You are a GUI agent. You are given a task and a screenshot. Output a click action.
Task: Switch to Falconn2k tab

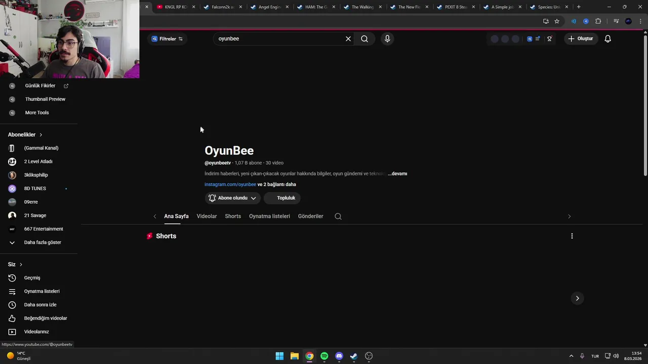click(222, 7)
